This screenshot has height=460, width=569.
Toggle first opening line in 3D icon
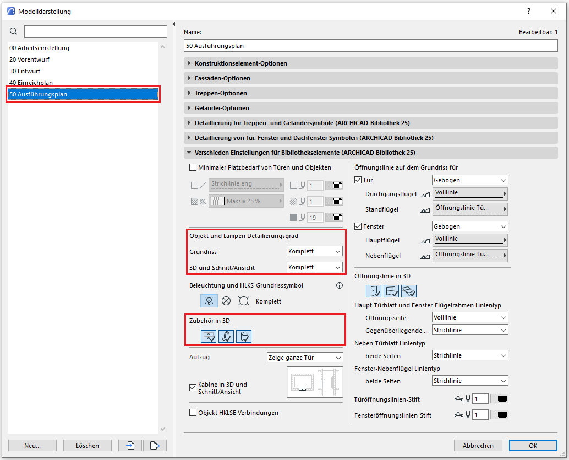pos(374,291)
